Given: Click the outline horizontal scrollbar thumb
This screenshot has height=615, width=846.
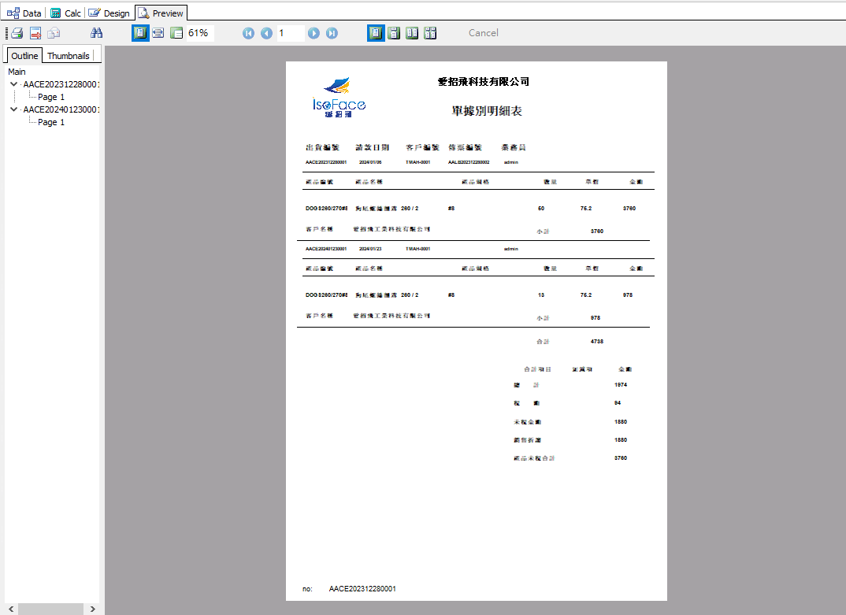Looking at the screenshot, I should [50, 609].
